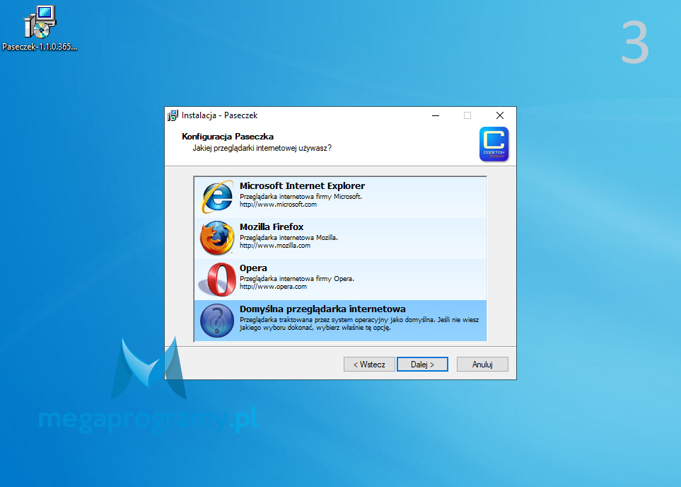Pick the red Opera logo icon

point(216,279)
